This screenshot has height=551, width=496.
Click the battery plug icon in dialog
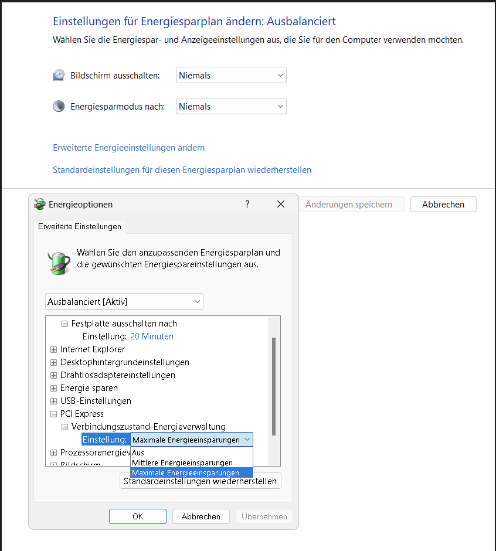(x=59, y=263)
